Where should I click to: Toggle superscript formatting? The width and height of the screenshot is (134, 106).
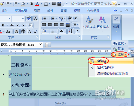click(24, 25)
